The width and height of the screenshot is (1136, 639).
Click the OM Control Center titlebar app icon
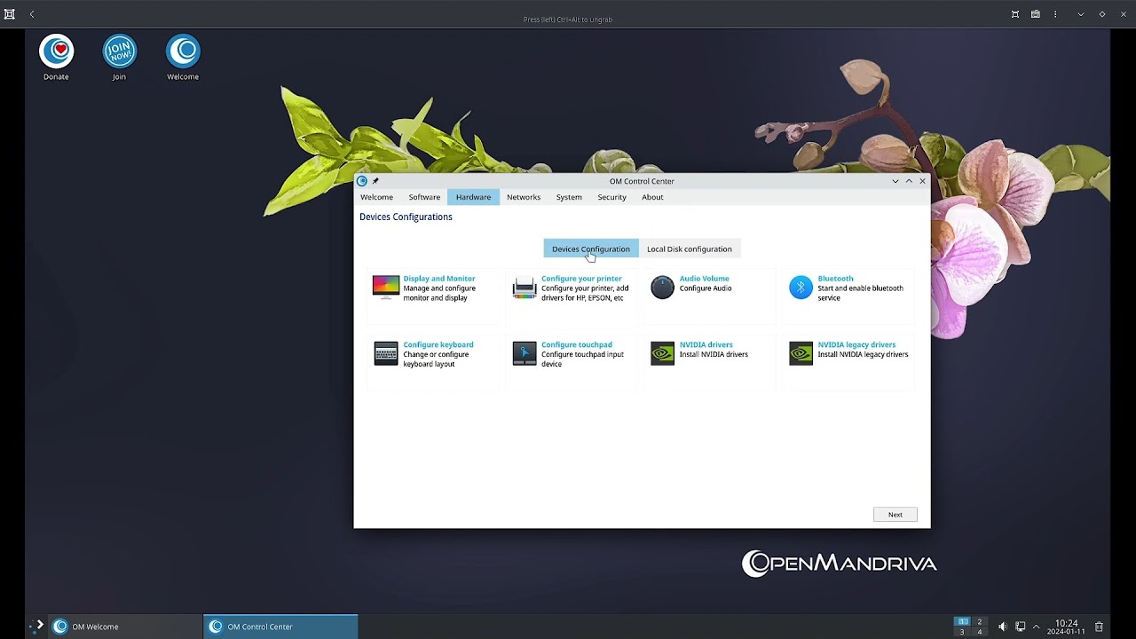click(x=362, y=181)
